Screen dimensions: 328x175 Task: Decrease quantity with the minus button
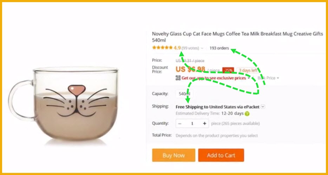tap(179, 124)
